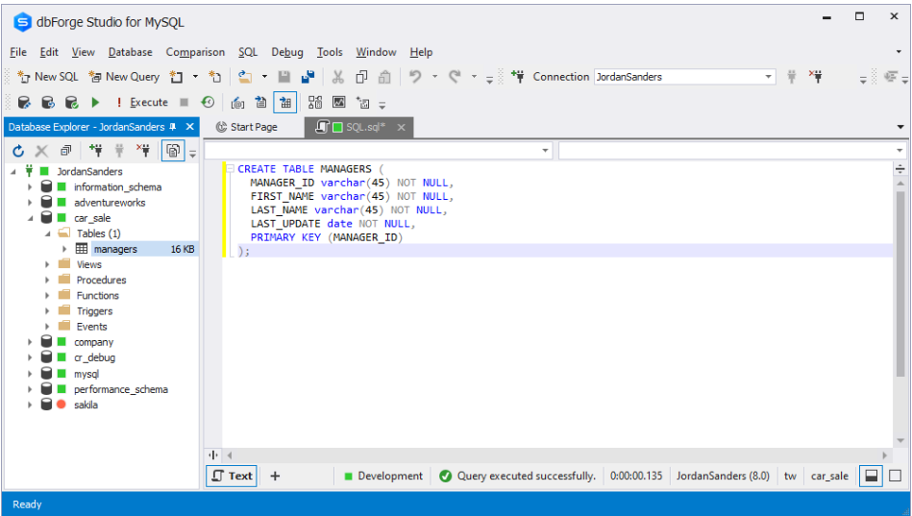The height and width of the screenshot is (516, 912).
Task: Click red-X disconnect plug in Database Explorer
Action: click(x=143, y=151)
